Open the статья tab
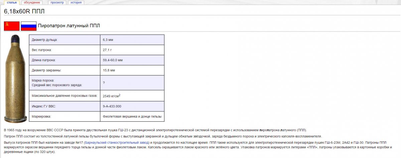This screenshot has width=401, height=158. (12, 2)
